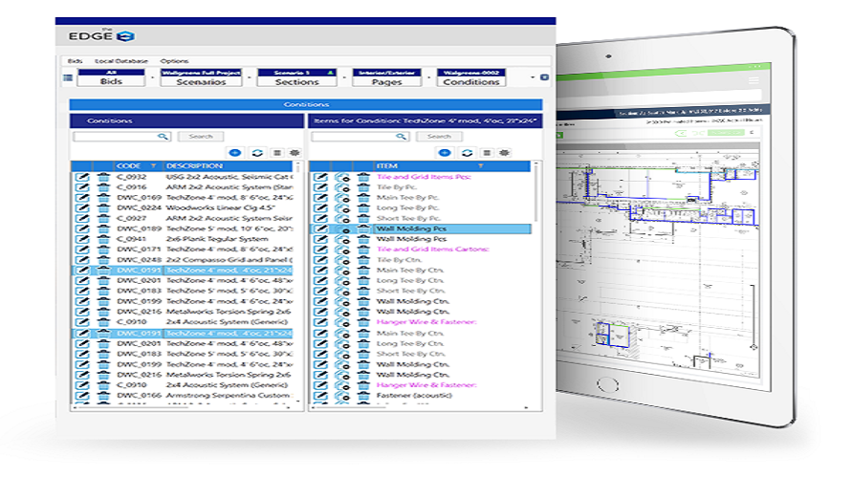Go to the Pages breadcrumb button
851x478 pixels.
click(x=386, y=77)
